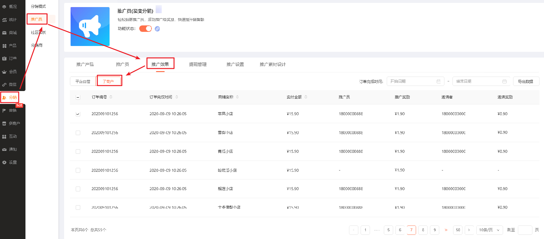Click the 分销 distribution sidebar icon
544x239 pixels.
click(x=4, y=97)
